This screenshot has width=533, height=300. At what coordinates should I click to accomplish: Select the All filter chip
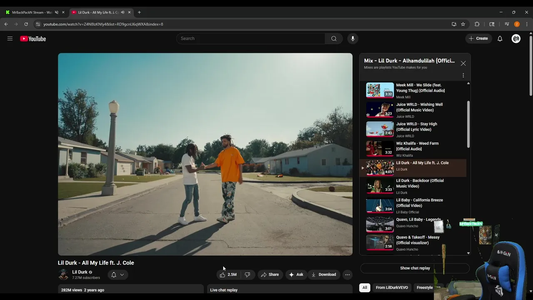point(365,287)
